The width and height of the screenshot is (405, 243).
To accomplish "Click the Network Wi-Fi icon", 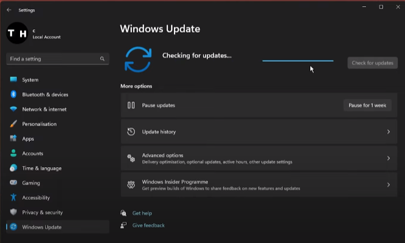I will [13, 109].
